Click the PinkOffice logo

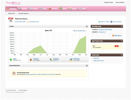click(x=13, y=3)
